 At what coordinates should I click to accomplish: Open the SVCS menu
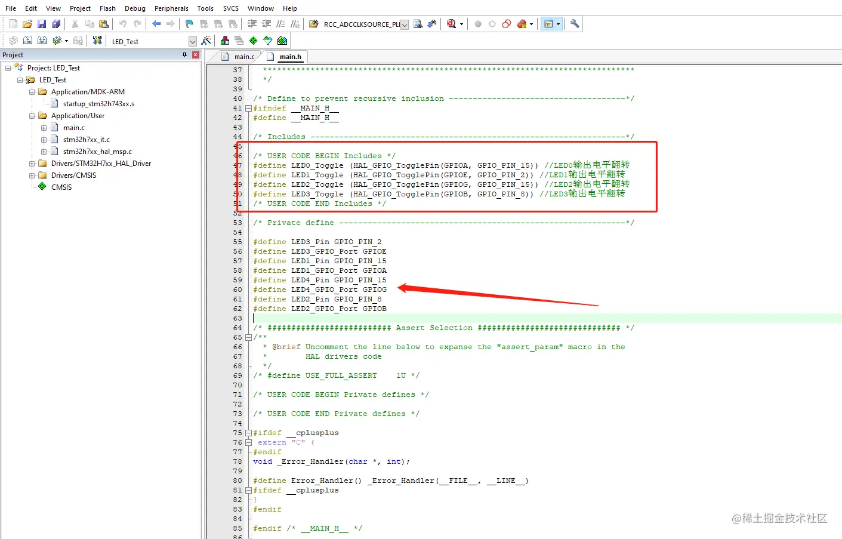tap(231, 8)
